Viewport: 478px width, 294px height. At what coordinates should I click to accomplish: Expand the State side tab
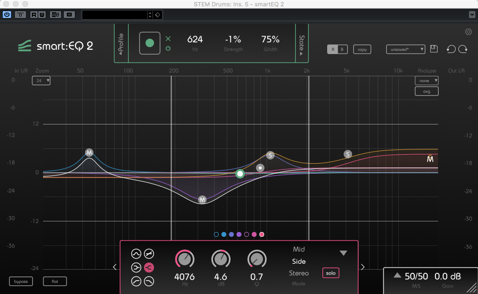(302, 43)
